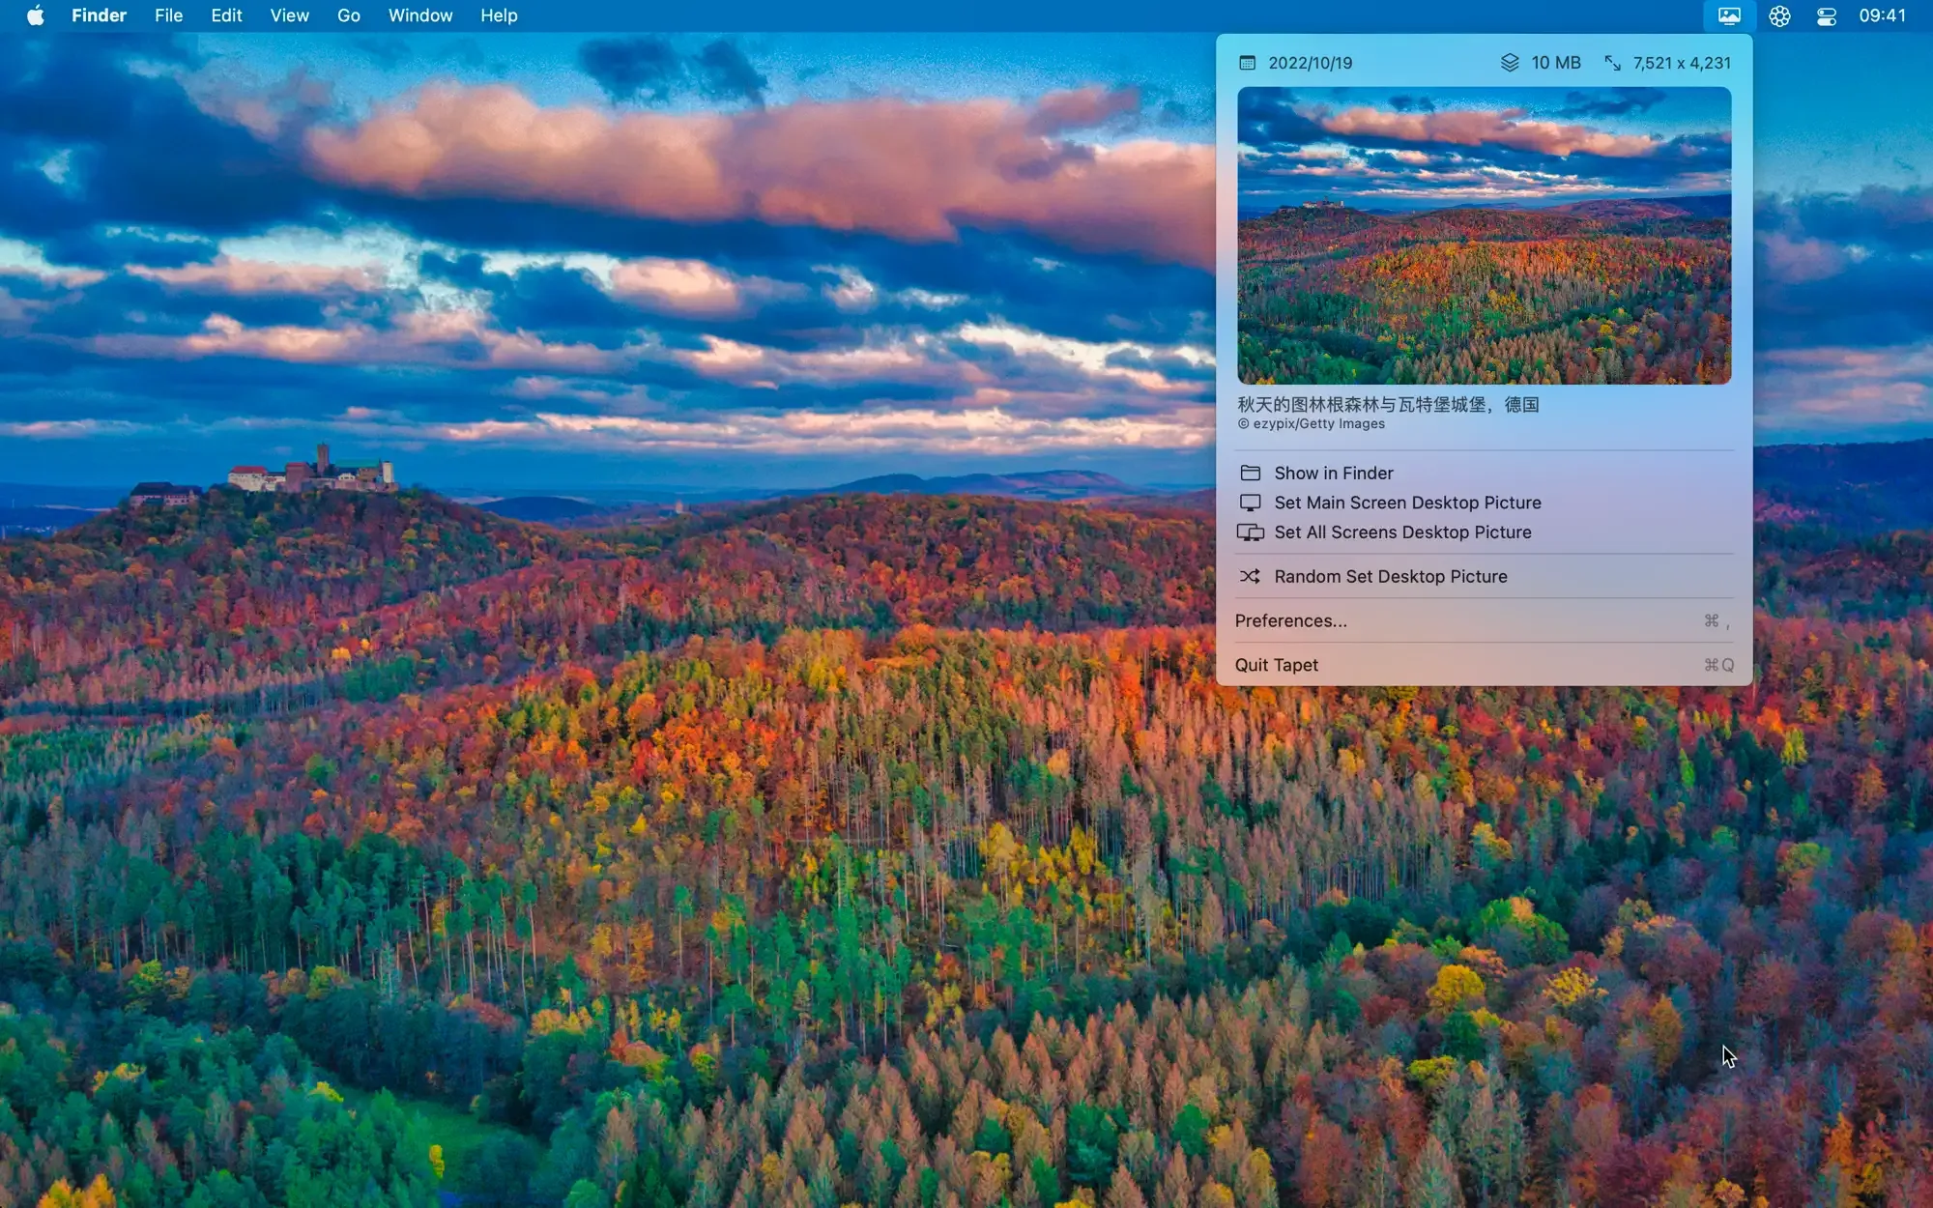1933x1208 pixels.
Task: Click the resize arrows icon beside dimensions
Action: (1612, 63)
